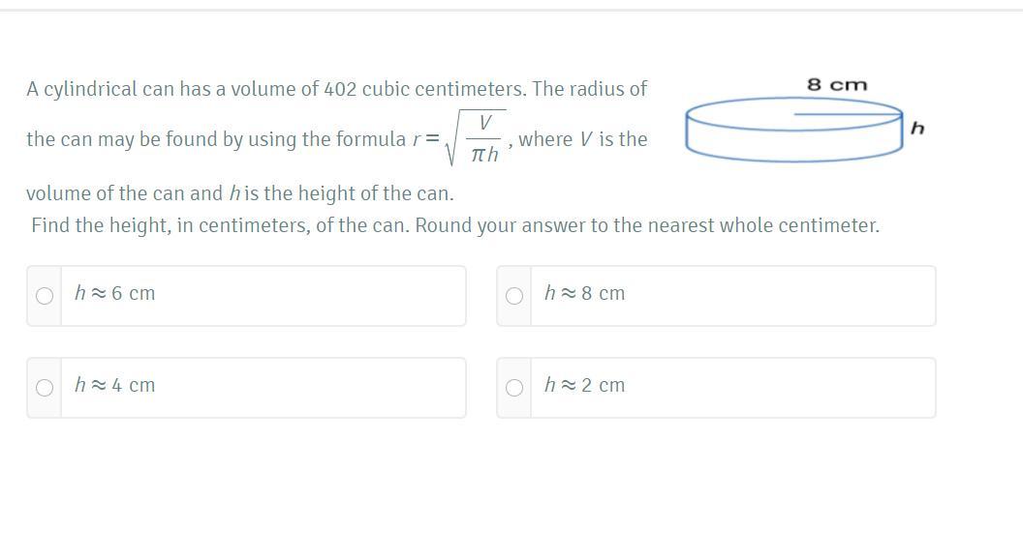Screen dimensions: 1023x559
Task: Click the radius line inside the cylinder top
Action: pyautogui.click(x=848, y=114)
